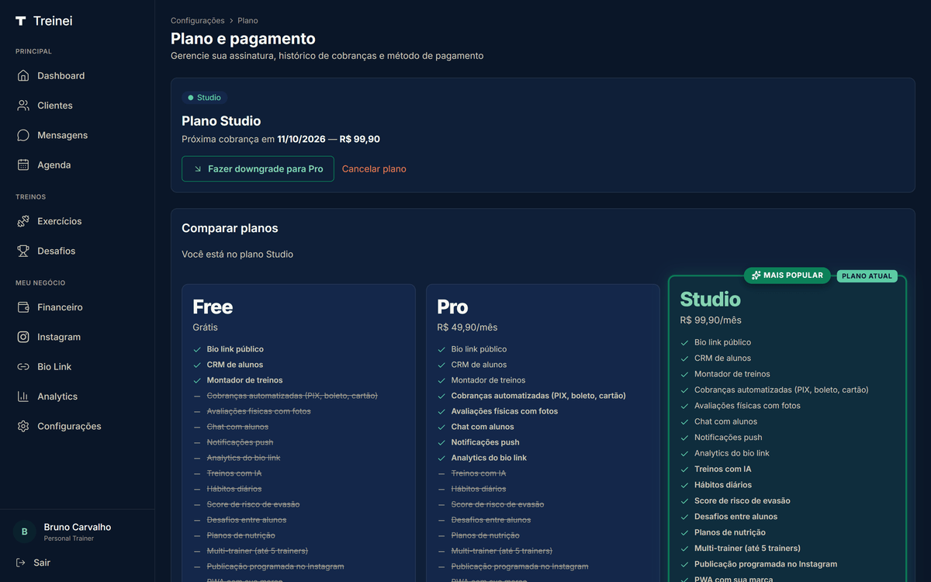Click the MAIS POPULAR badge
The image size is (931, 582).
[x=787, y=275]
